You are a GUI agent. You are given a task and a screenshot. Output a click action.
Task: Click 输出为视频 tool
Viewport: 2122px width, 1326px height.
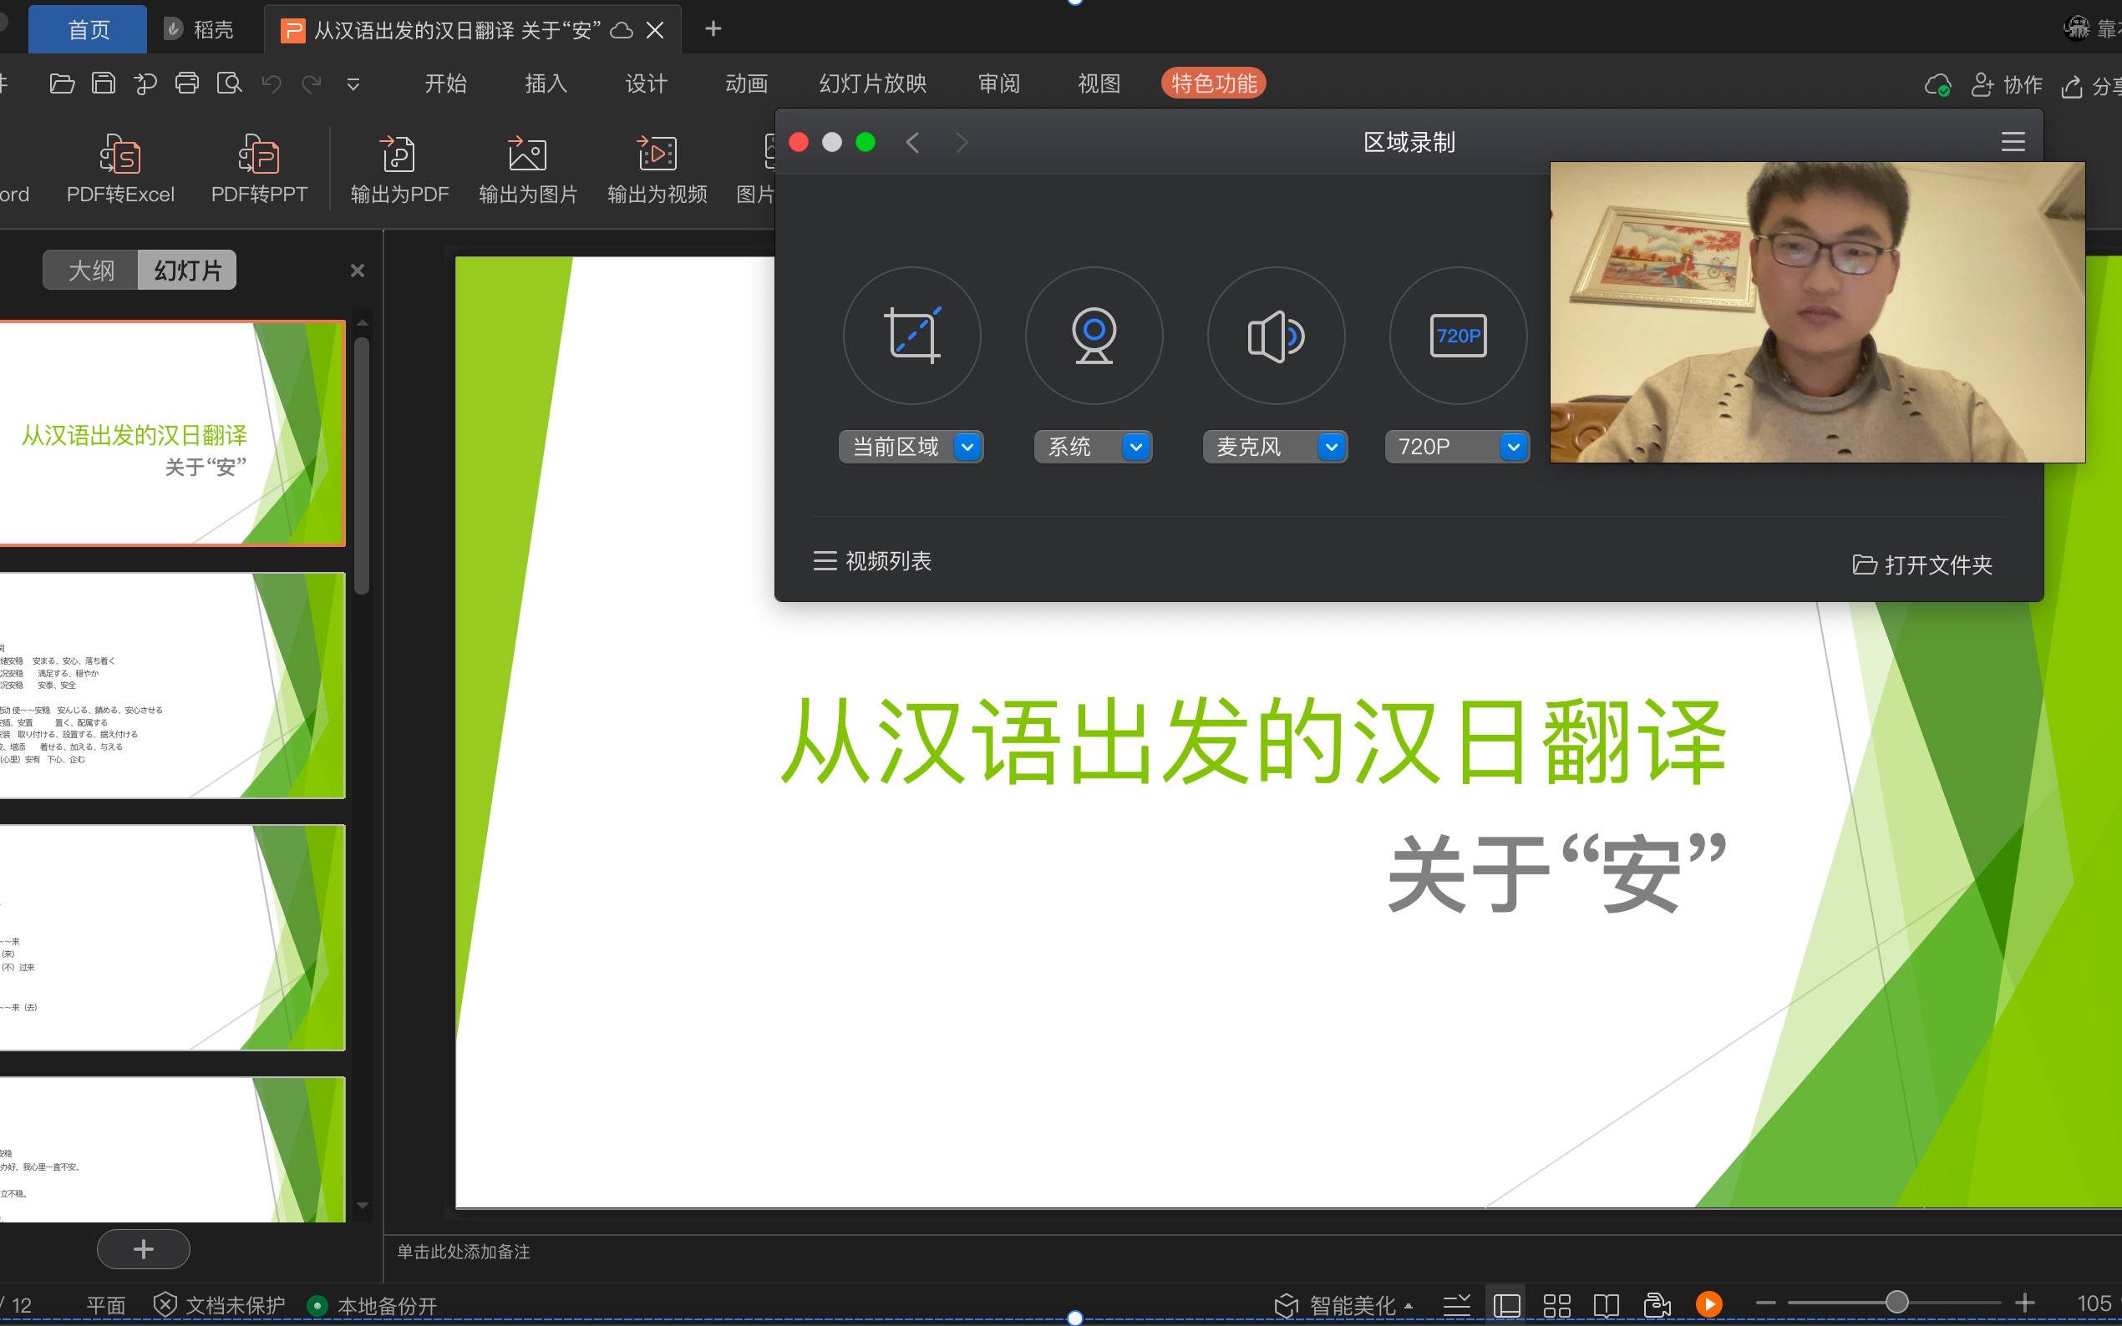pos(657,170)
